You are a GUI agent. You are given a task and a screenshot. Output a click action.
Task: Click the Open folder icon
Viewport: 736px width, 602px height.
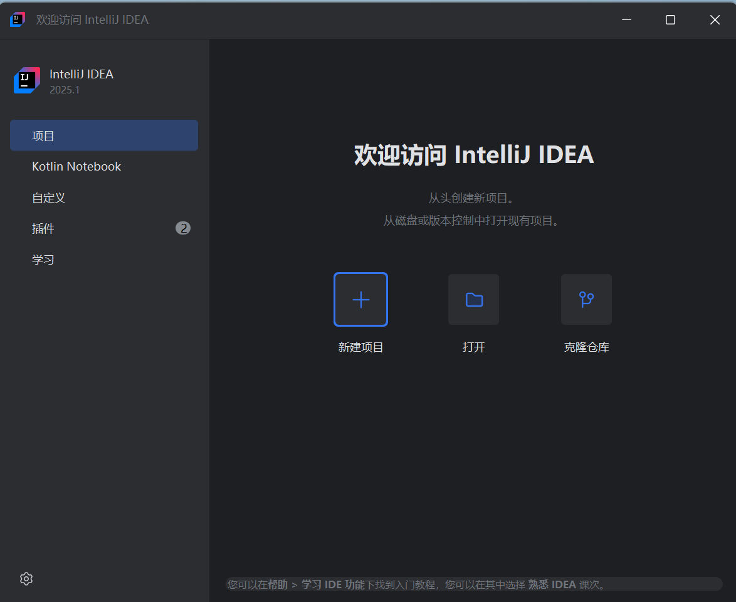(473, 299)
